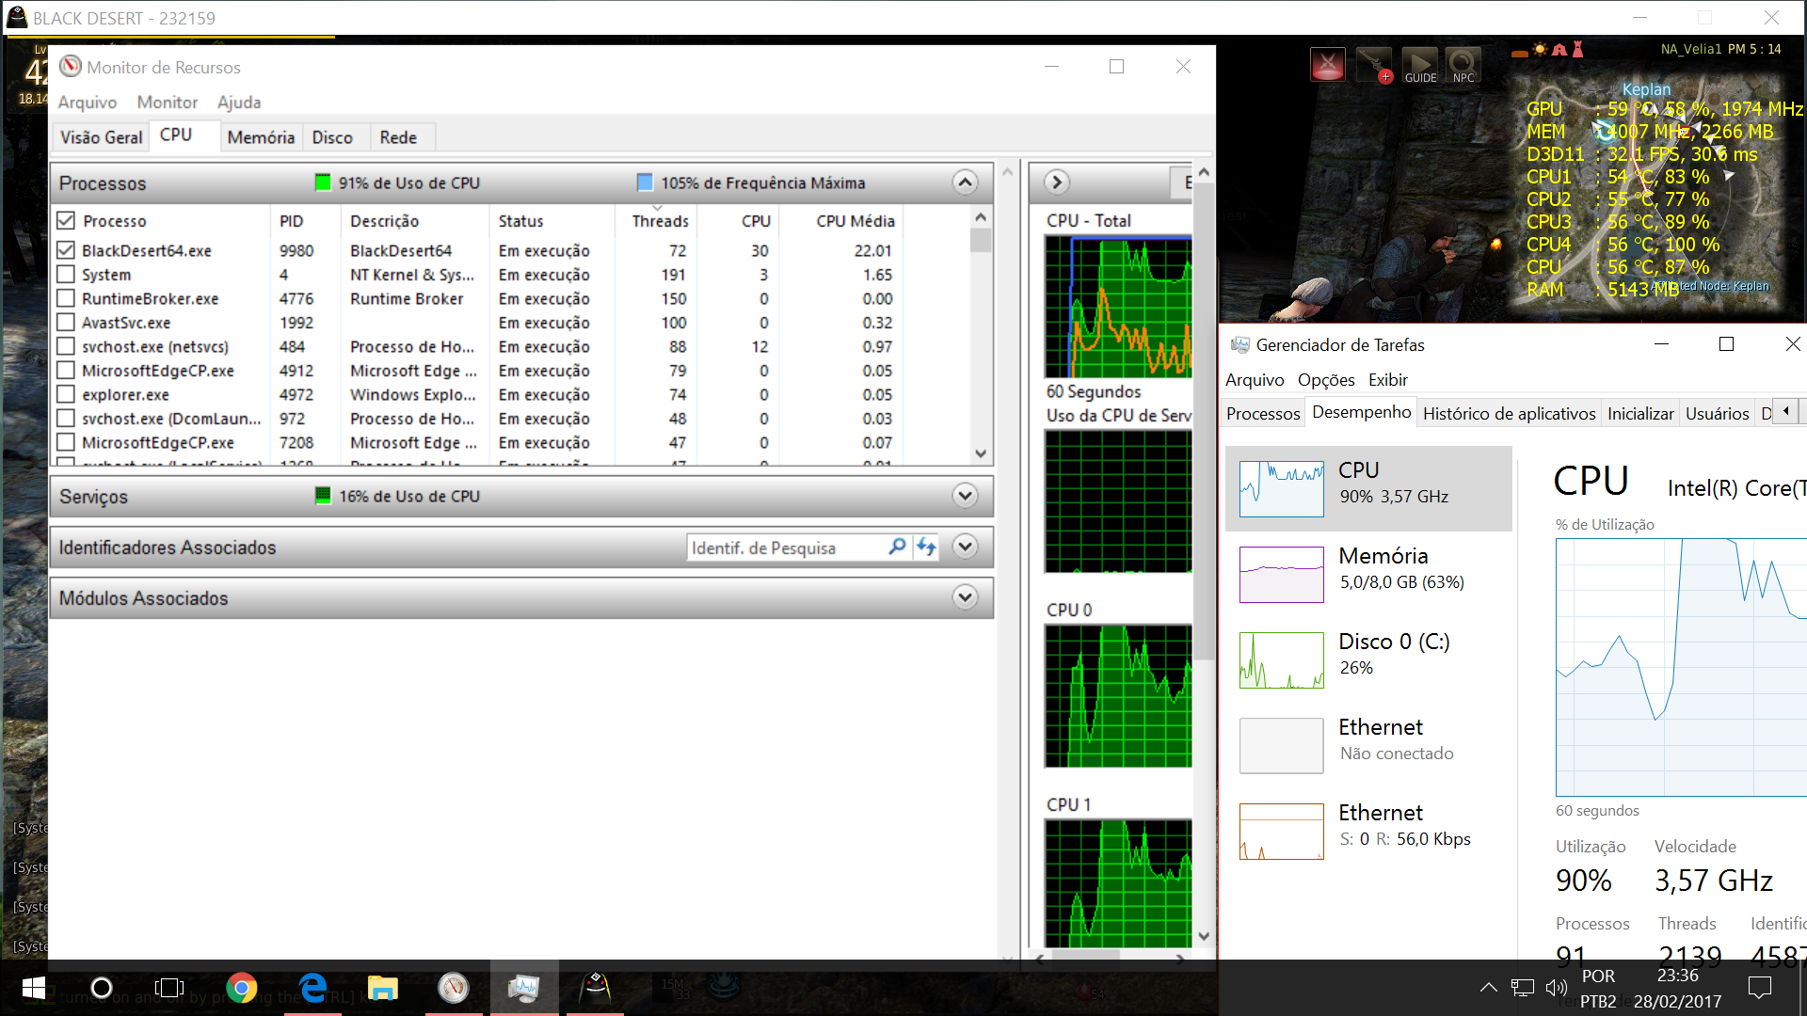The height and width of the screenshot is (1016, 1807).
Task: Show hidden system tray icons
Action: tap(1488, 988)
